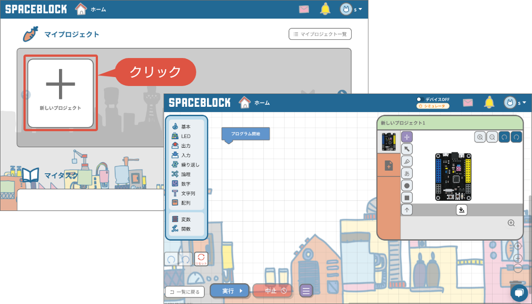Open the 関数 block category

pos(186,229)
